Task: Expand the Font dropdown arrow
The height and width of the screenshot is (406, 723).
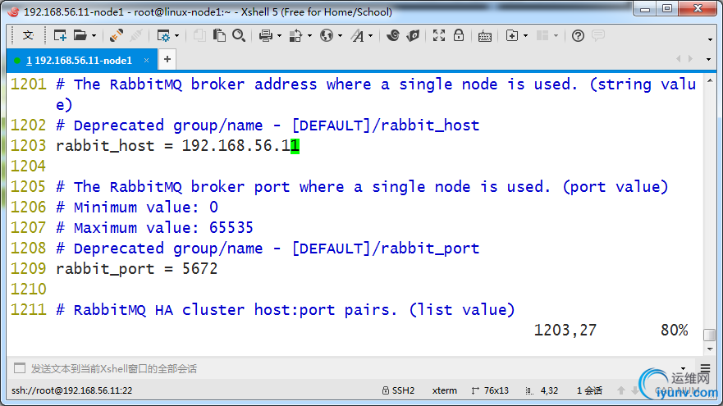Action: [370, 35]
